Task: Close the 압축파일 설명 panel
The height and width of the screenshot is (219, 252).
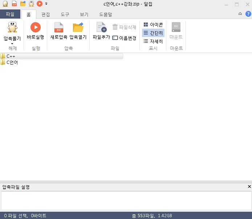Action: pyautogui.click(x=249, y=187)
